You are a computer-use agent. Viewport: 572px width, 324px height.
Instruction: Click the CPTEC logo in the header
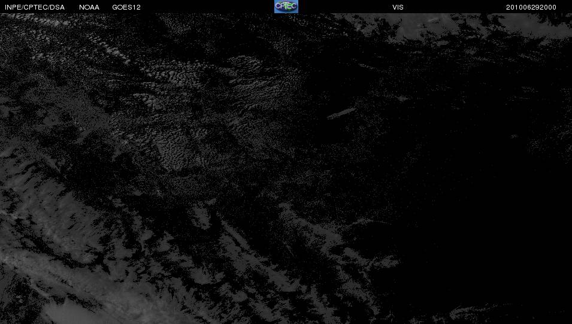coord(286,7)
